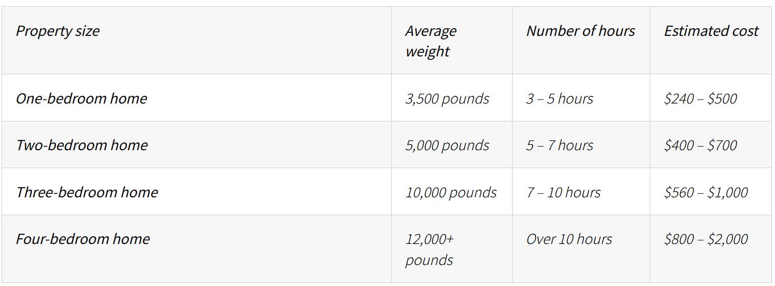Select the Over 10 hours cell
Screen dimensions: 775x286
point(581,249)
